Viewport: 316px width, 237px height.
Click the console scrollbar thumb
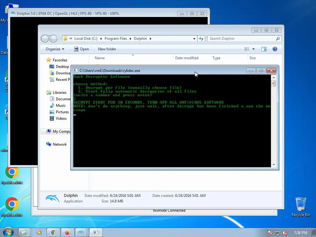pyautogui.click(x=274, y=83)
